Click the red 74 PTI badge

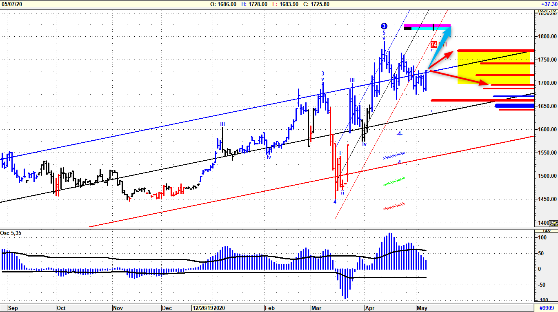click(434, 44)
